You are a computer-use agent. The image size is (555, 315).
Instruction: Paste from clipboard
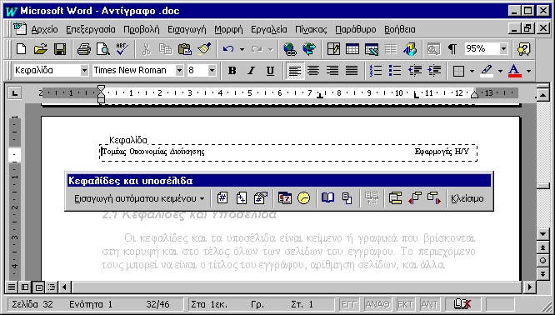(185, 49)
